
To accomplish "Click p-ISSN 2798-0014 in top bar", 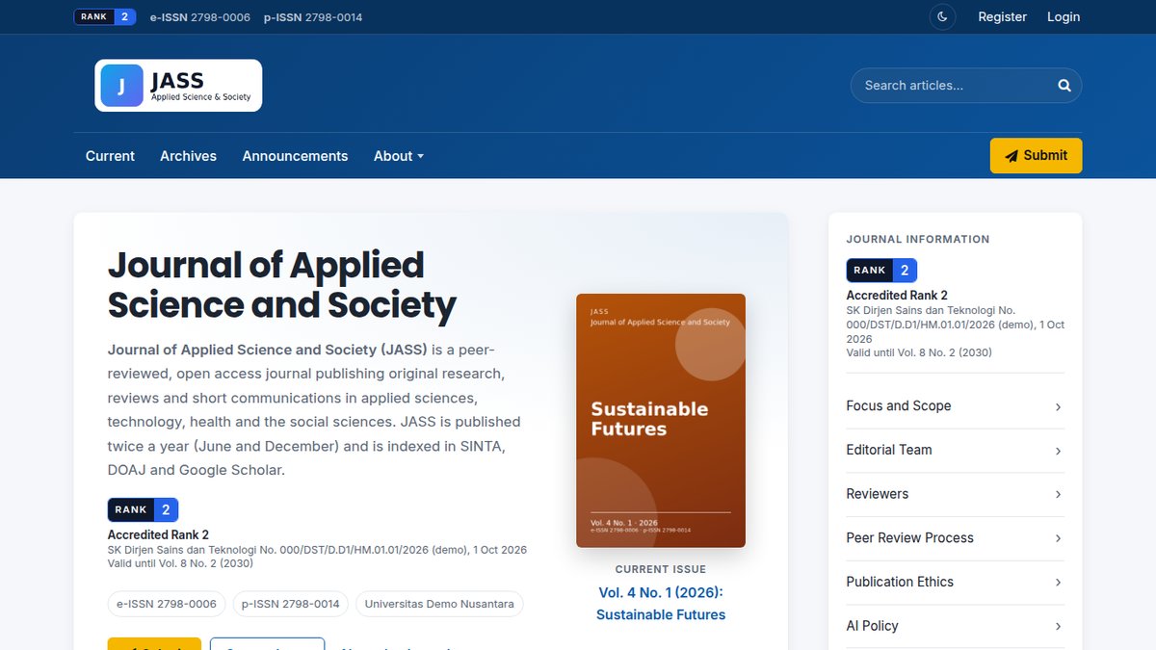I will [313, 17].
